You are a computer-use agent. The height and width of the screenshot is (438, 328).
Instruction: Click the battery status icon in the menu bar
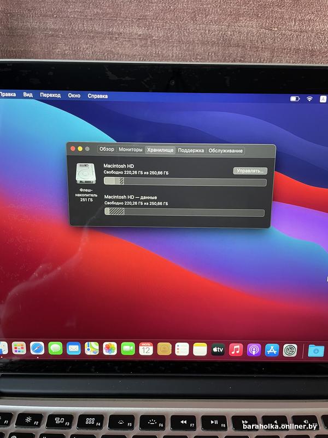(295, 99)
